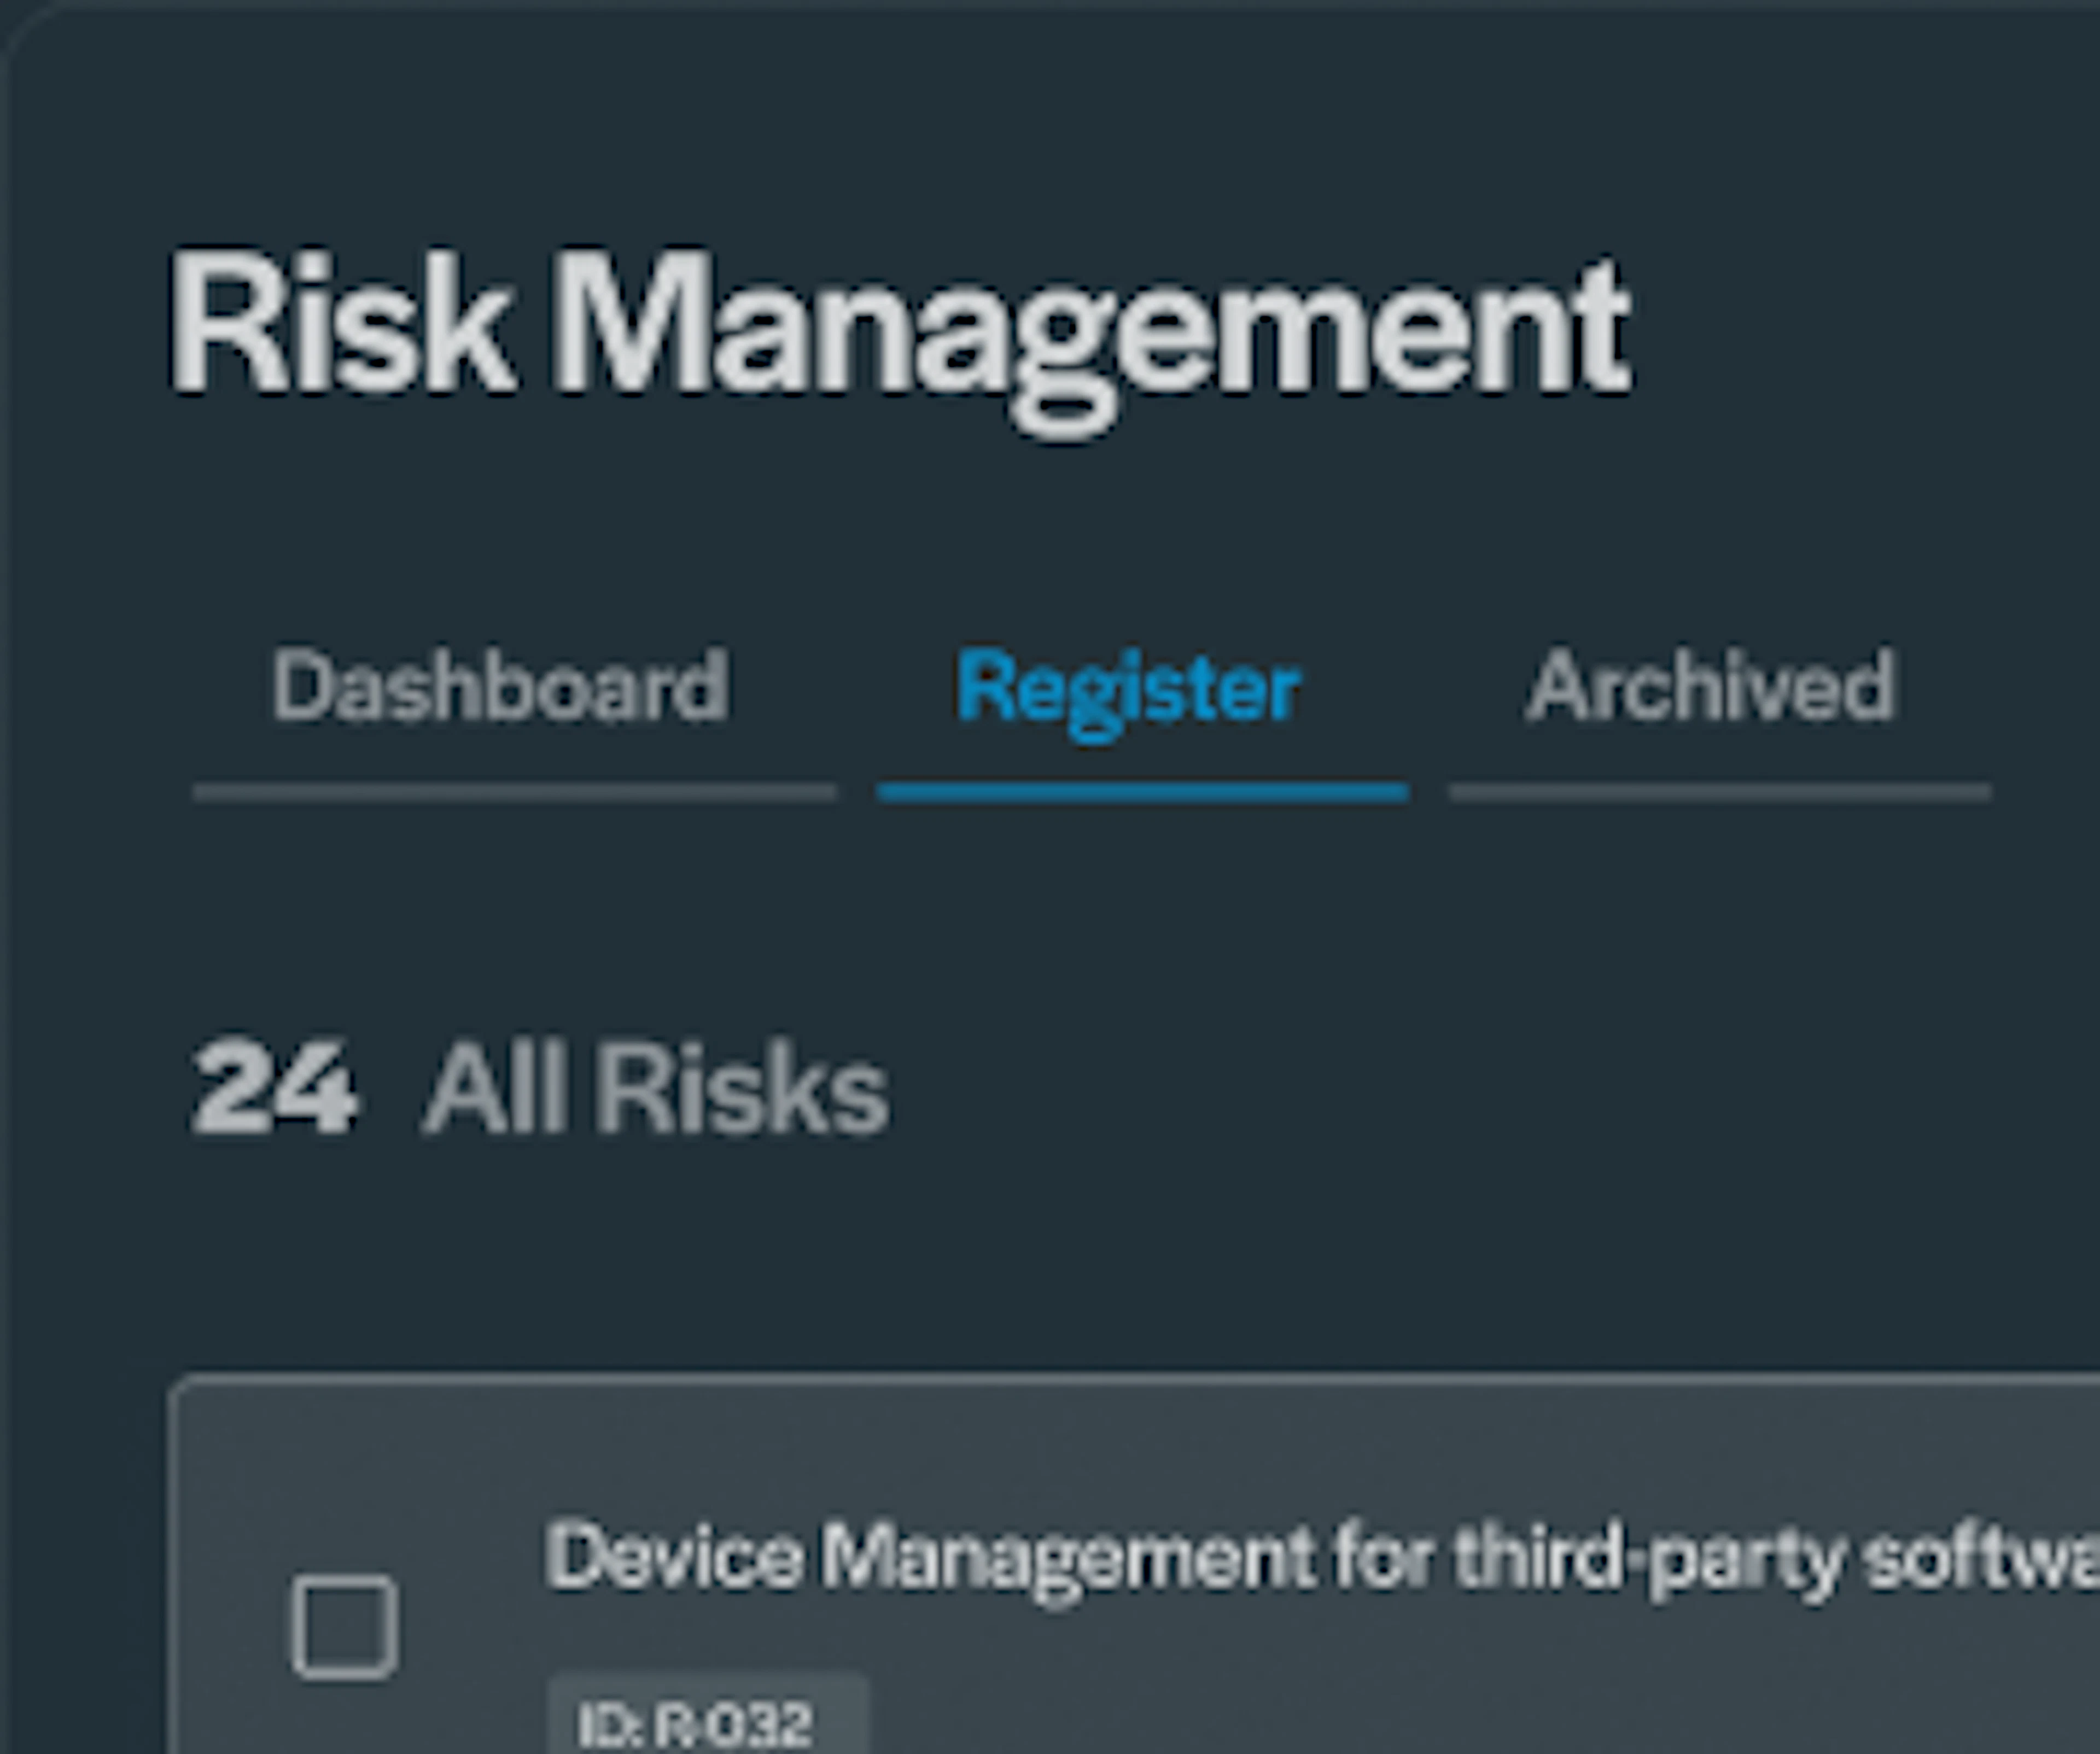Open Device Management for third-party software risk
This screenshot has width=2100, height=1754.
1320,1560
